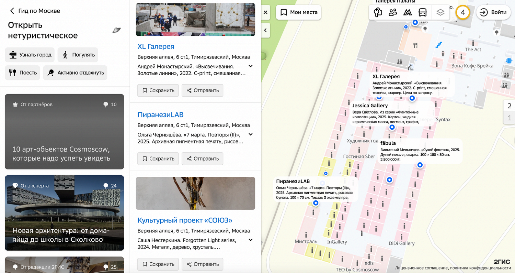Screen dimensions: 515x273
Task: Click the immersive guide icon in map toolbar
Action: (x=378, y=12)
